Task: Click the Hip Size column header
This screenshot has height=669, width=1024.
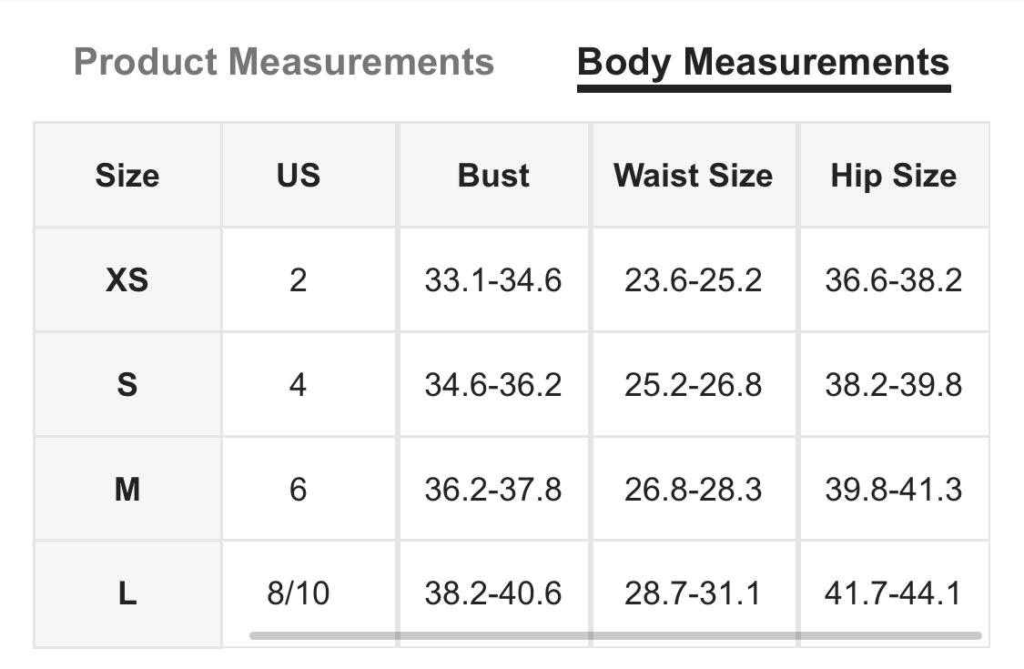Action: click(894, 175)
